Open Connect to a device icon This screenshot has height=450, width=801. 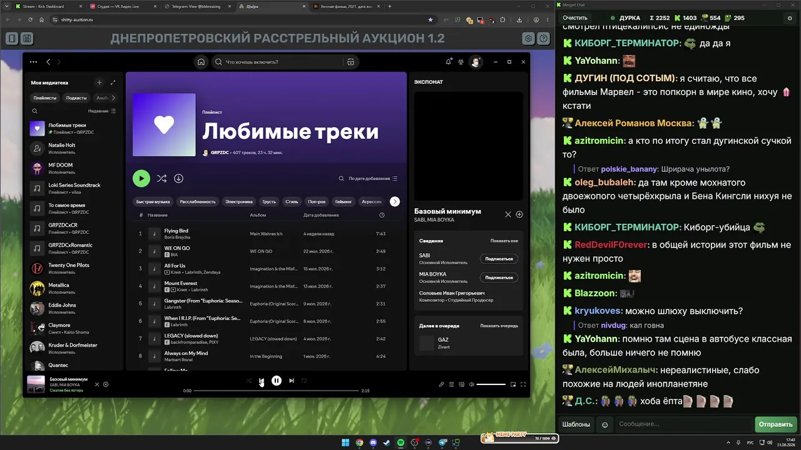[461, 384]
